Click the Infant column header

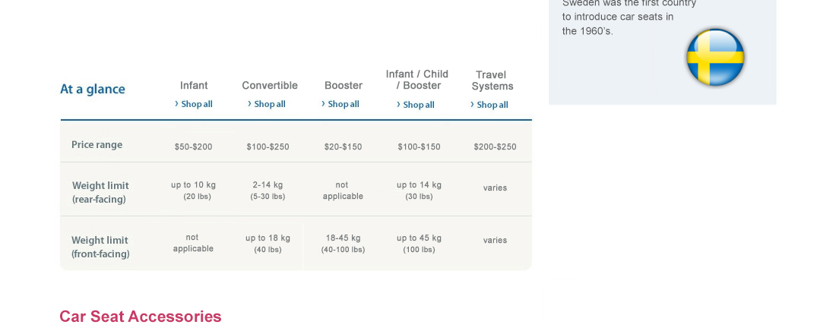[x=194, y=86]
